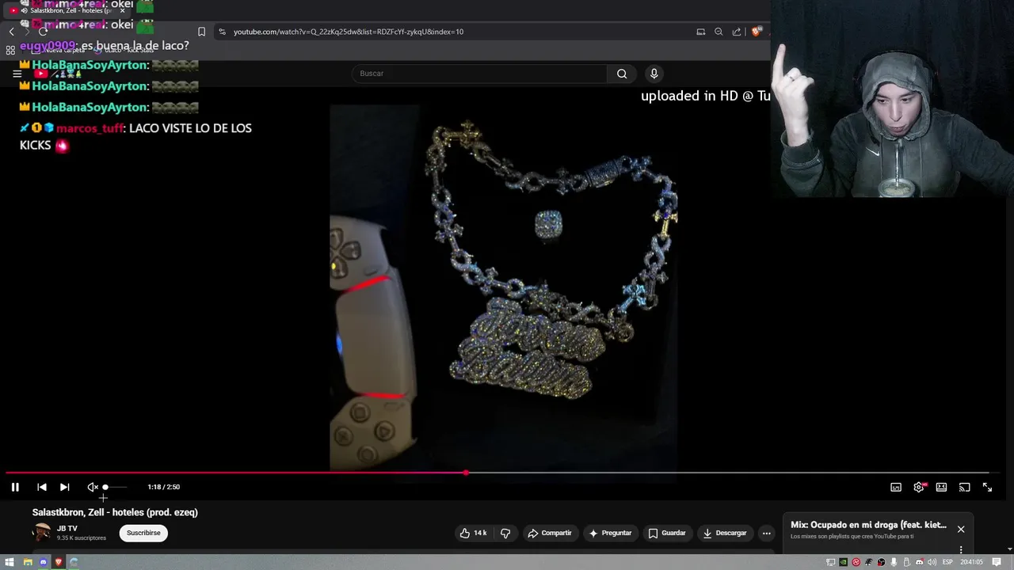Open the JB TV channel avatar
This screenshot has height=570, width=1014.
41,532
